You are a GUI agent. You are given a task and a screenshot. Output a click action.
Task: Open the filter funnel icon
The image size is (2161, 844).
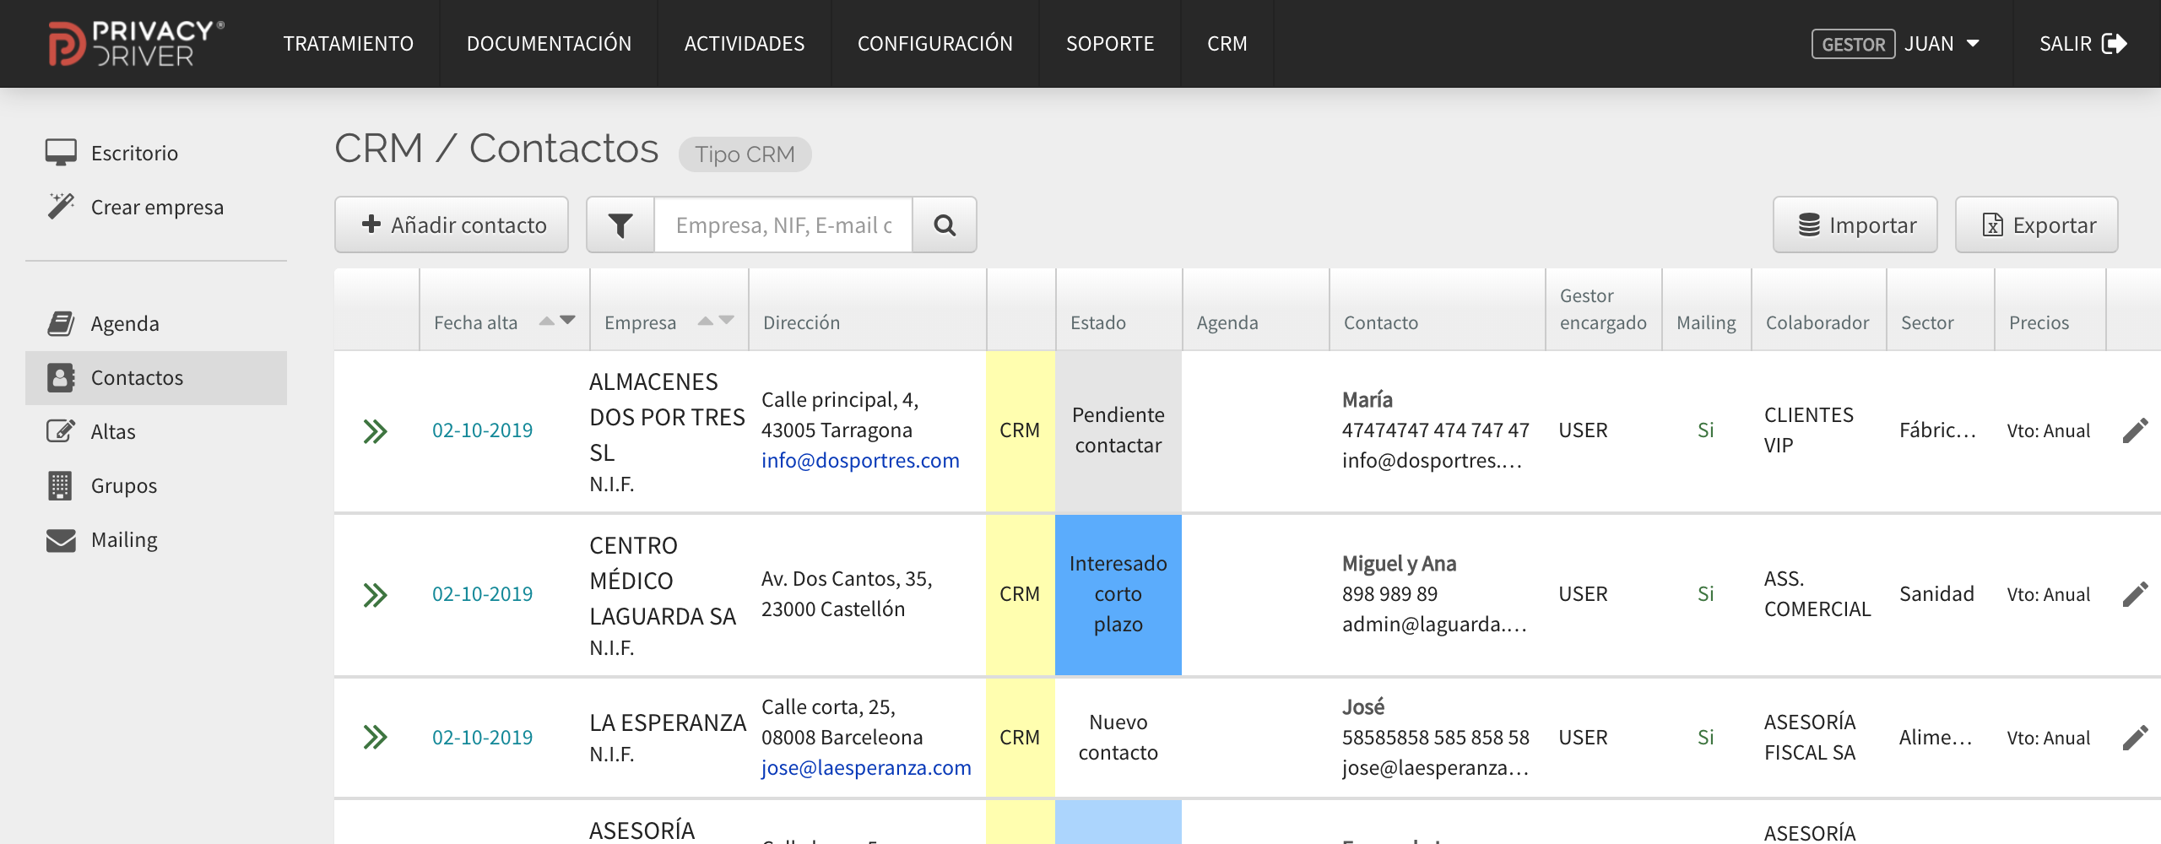tap(620, 225)
